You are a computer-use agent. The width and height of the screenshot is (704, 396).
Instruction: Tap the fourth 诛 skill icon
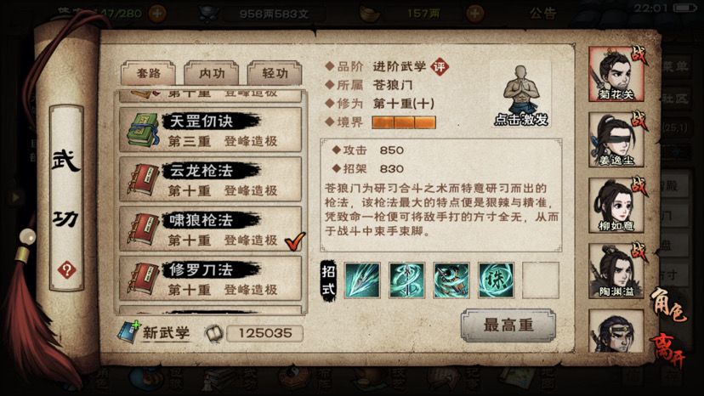click(x=497, y=280)
